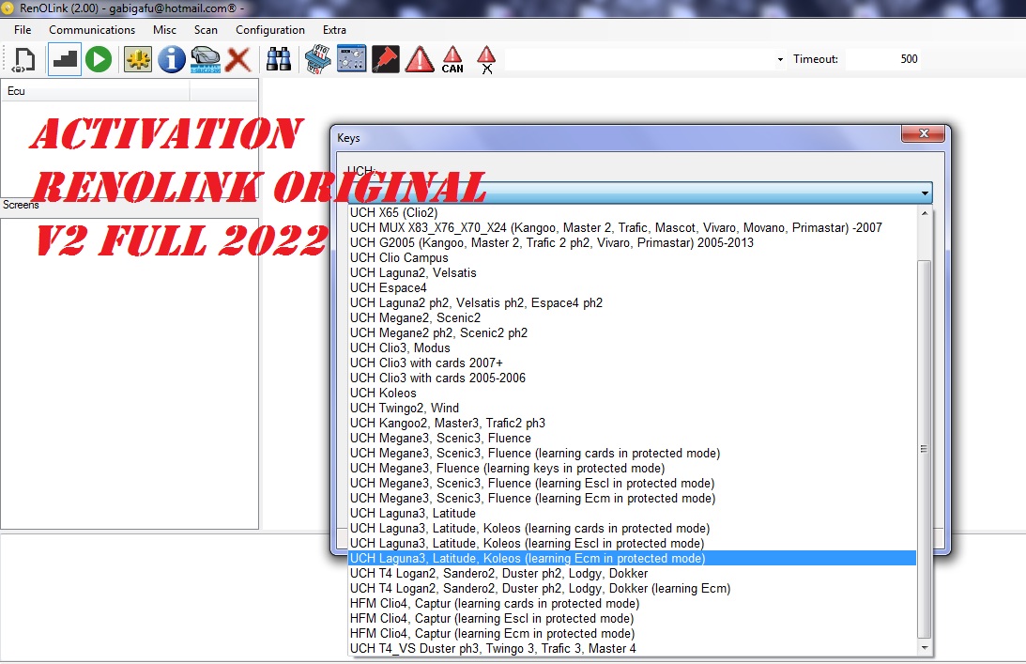Select Laguna3, Latitude, Koleos learning Escl option

632,544
